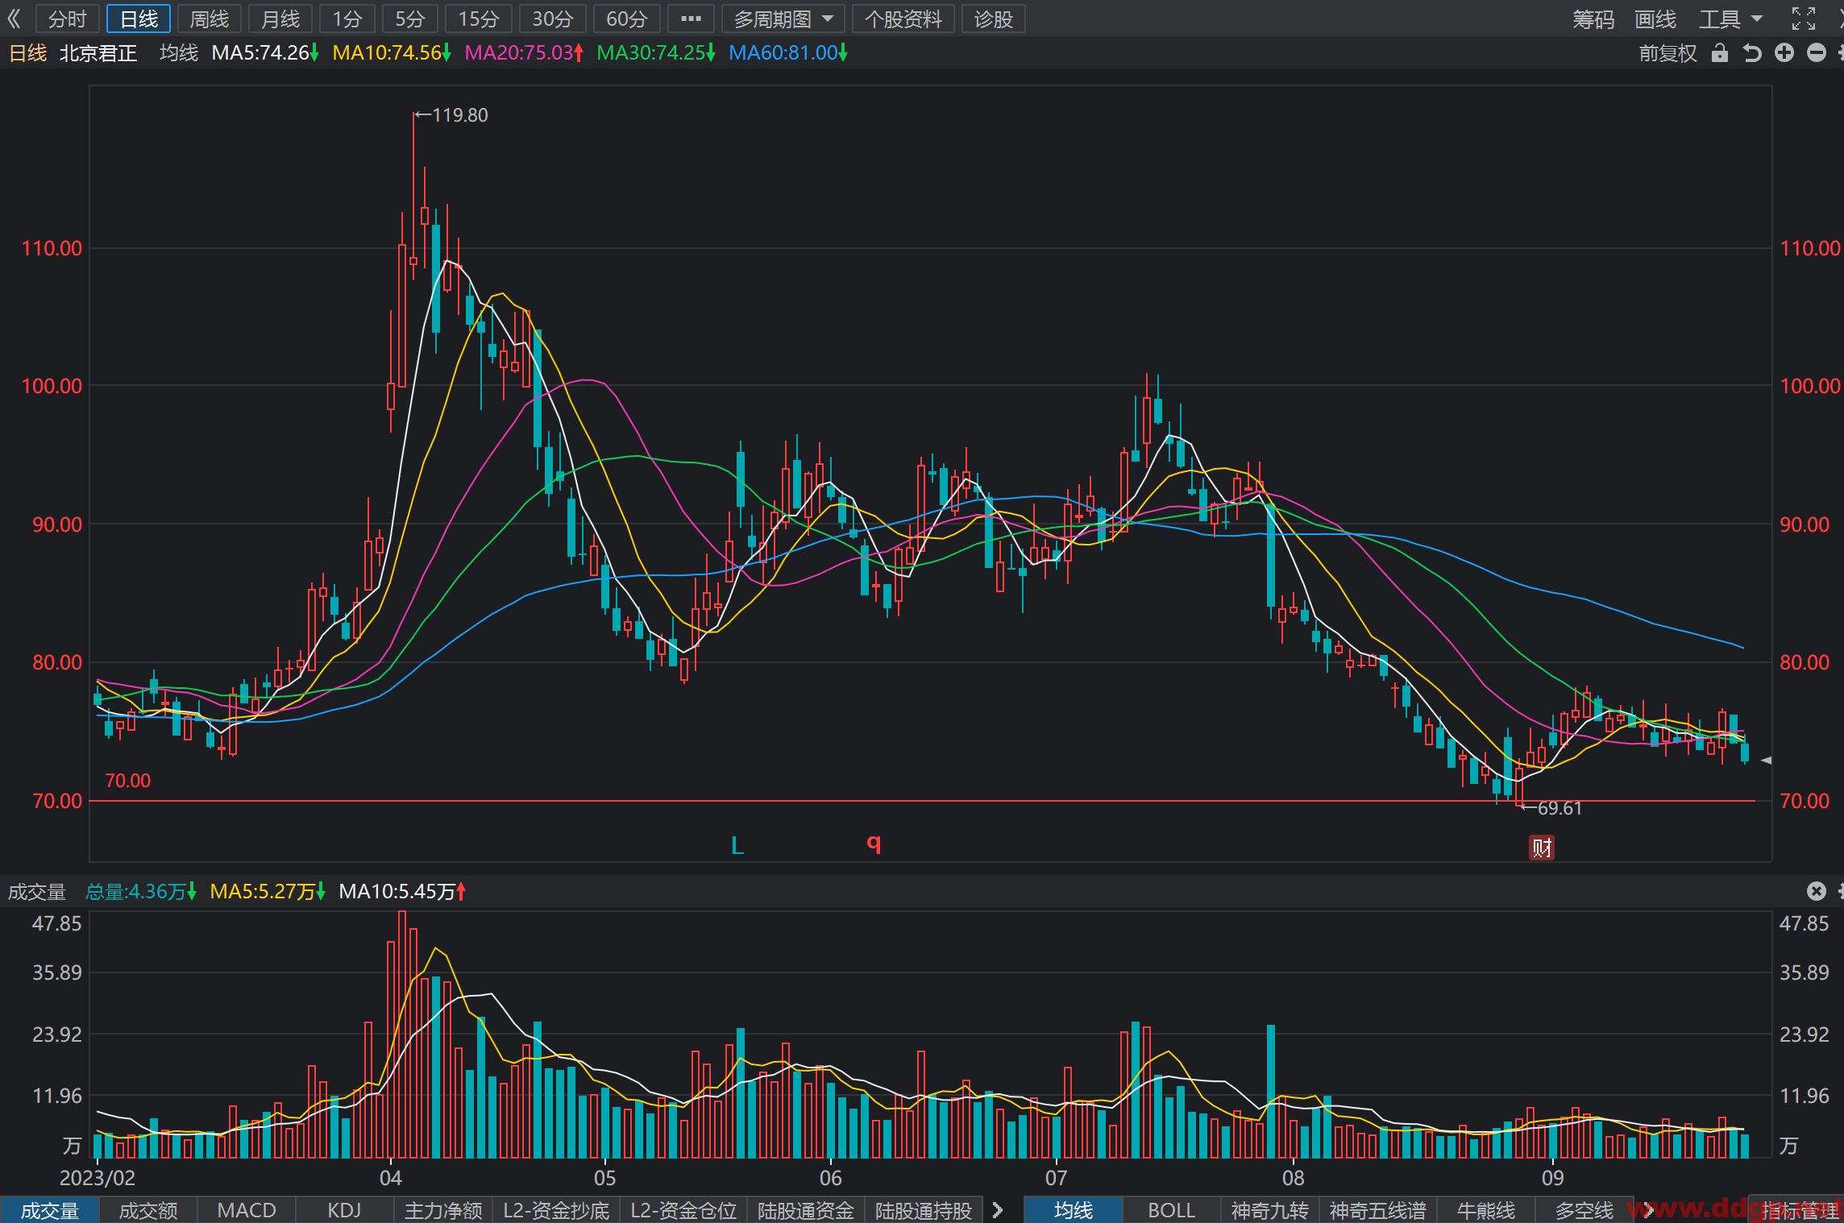Switch sub-indicator to L2-资金抄底
1844x1223 pixels.
(x=556, y=1210)
